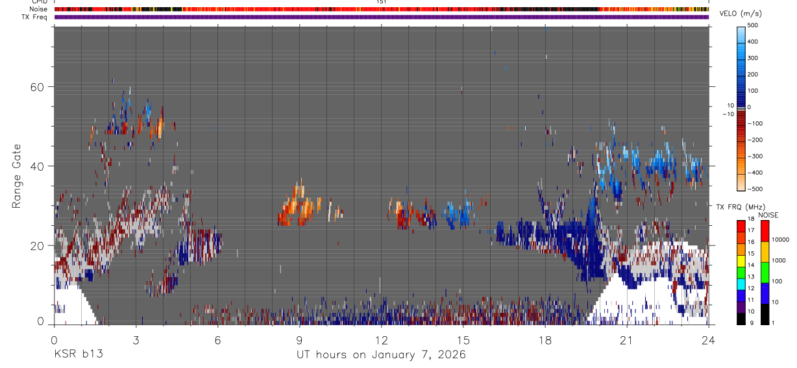This screenshot has width=797, height=368.
Task: Click the 1 label on NOISE scale
Action: click(x=773, y=323)
